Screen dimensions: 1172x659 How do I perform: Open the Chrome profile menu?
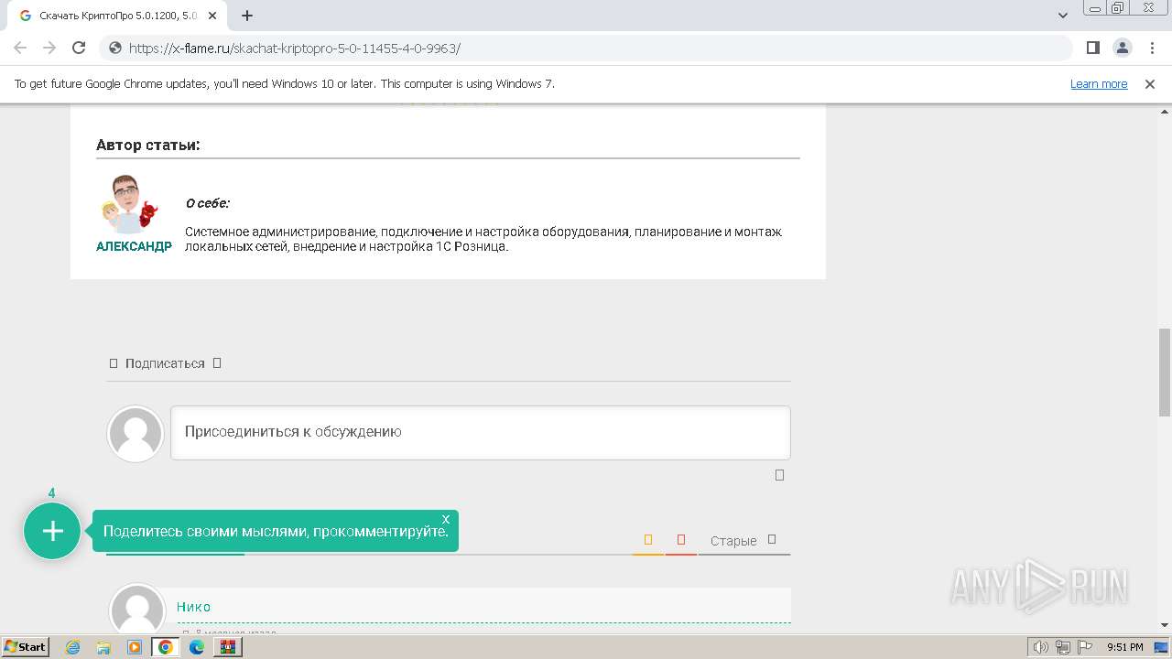tap(1122, 48)
